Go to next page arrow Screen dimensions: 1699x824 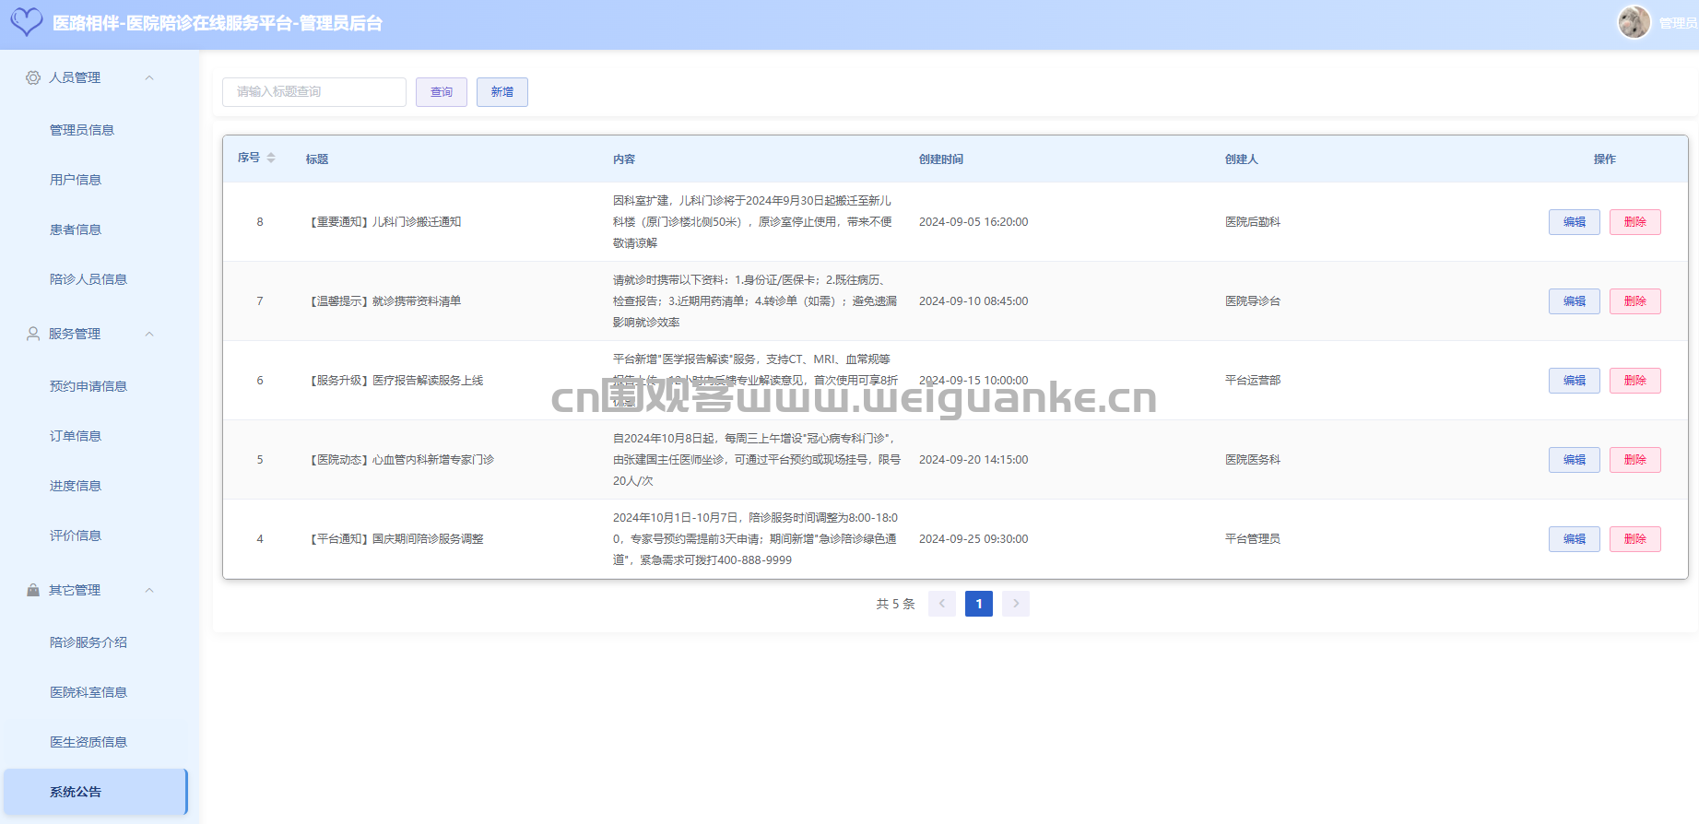pyautogui.click(x=1015, y=604)
